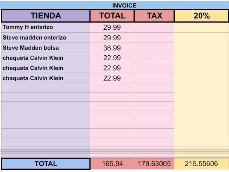Select the TIENDA column header cell
229x172 pixels.
46,16
